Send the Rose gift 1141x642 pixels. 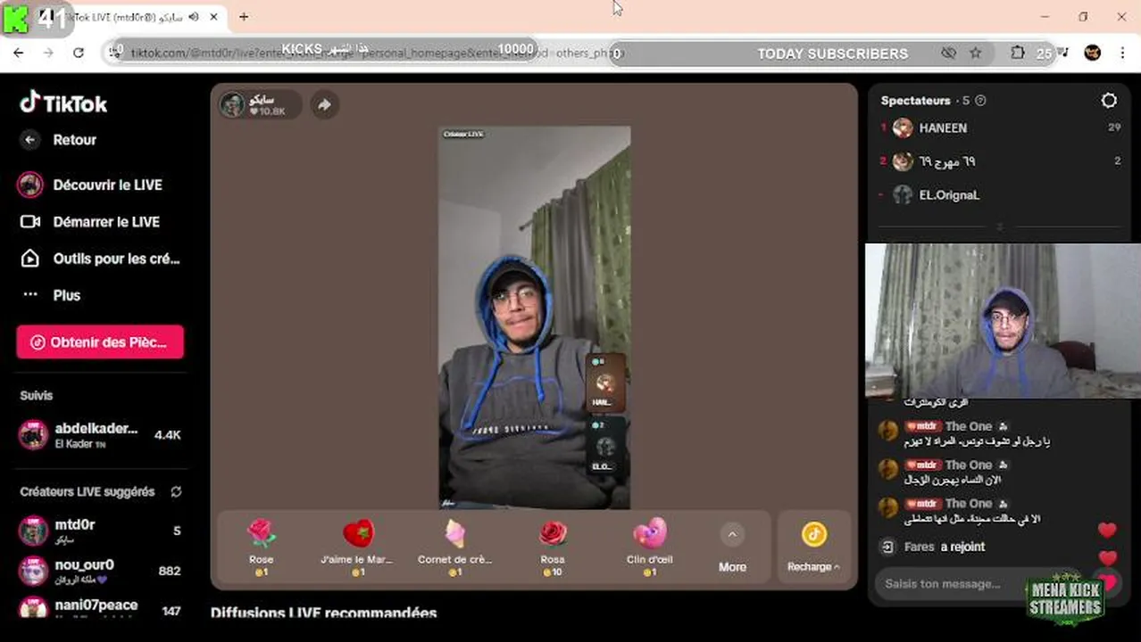point(261,546)
